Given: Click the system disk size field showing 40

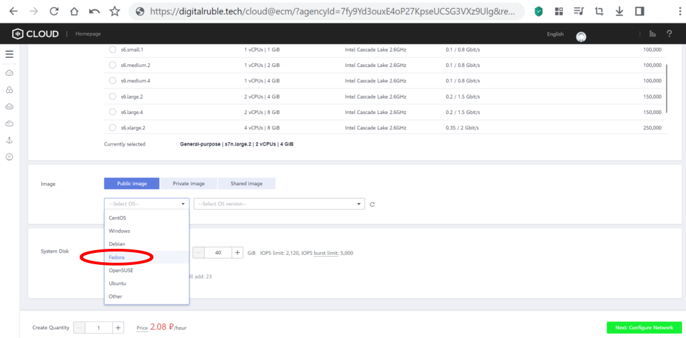Looking at the screenshot, I should 218,253.
